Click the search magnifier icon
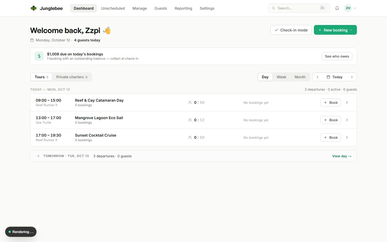This screenshot has height=242, width=387. click(x=274, y=8)
